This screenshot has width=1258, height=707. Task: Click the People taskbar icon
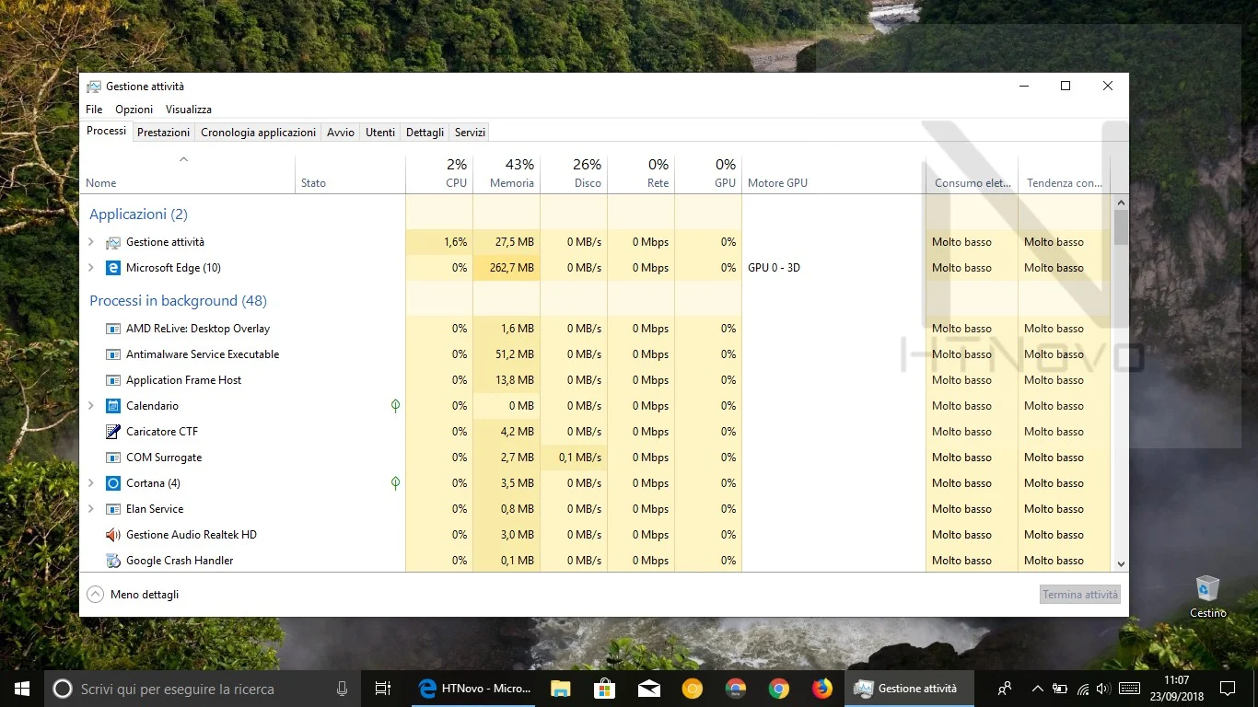point(1005,689)
